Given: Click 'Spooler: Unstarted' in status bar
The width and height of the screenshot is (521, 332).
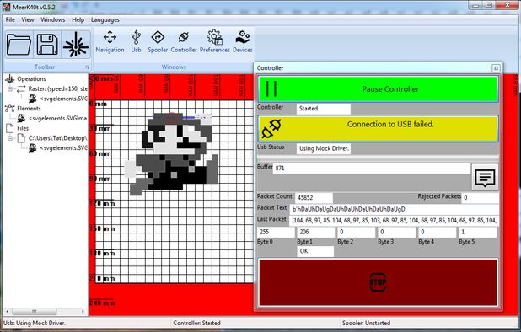Looking at the screenshot, I should 366,323.
